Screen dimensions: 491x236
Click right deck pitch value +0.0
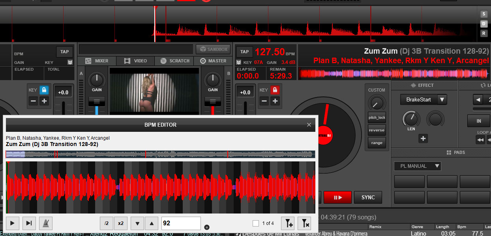(x=245, y=92)
